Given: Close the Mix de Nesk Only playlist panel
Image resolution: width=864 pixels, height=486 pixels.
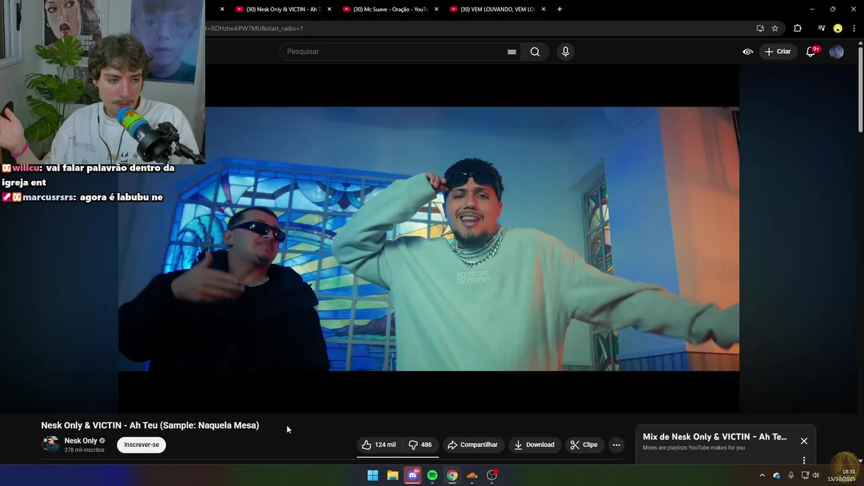Looking at the screenshot, I should click(804, 441).
